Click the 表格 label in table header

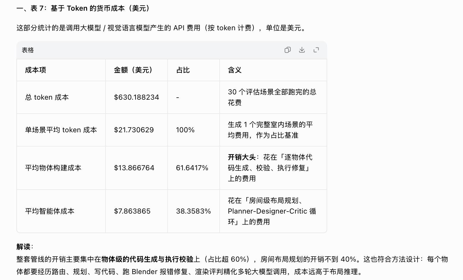pos(28,50)
